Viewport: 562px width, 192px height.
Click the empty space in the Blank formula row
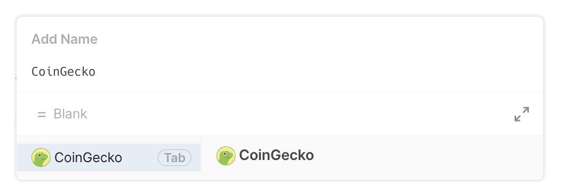coord(298,114)
